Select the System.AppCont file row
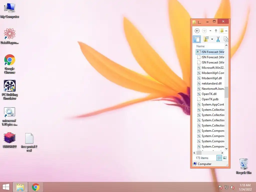The width and height of the screenshot is (256, 192). 210,104
